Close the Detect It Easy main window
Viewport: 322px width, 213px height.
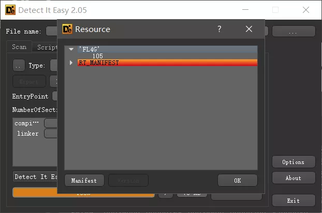coord(306,10)
